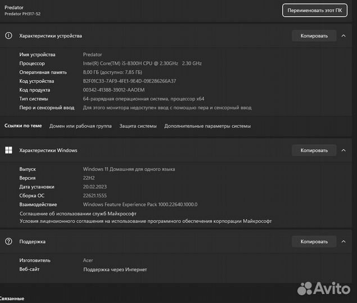Image resolution: width=357 pixels, height=303 pixels.
Task: Click the Windows logo icon beside Характеристики Windows
Action: coord(8,150)
